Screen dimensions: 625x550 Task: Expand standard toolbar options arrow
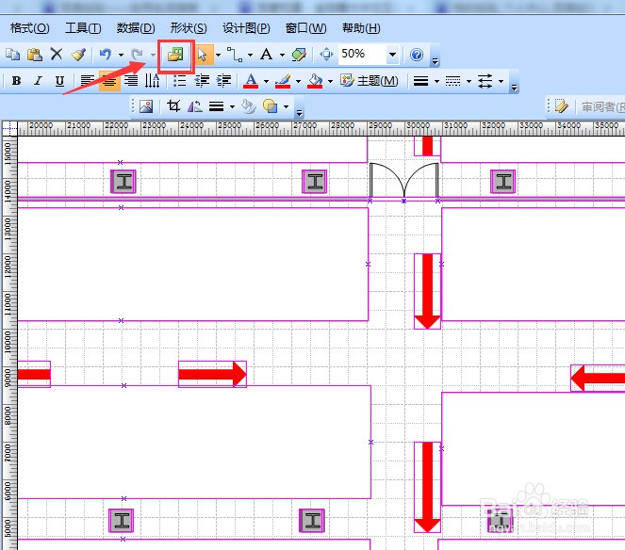click(435, 61)
